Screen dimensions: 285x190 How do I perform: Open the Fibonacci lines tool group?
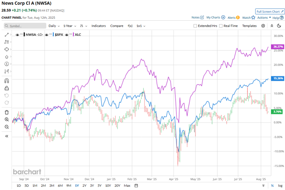pyautogui.click(x=7, y=42)
